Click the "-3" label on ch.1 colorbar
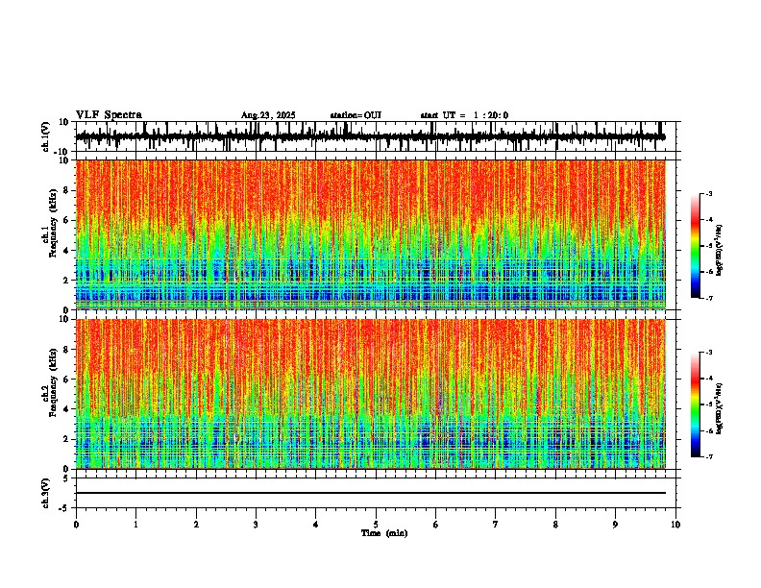Image resolution: width=761 pixels, height=588 pixels. tap(708, 193)
